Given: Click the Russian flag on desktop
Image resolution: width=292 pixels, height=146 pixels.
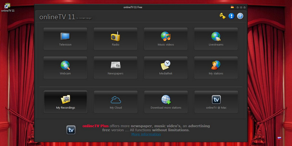Looking at the screenshot, I should [279, 138].
